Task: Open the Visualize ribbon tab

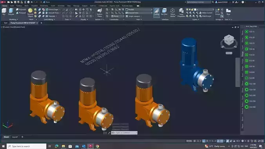Action: [x=34, y=6]
